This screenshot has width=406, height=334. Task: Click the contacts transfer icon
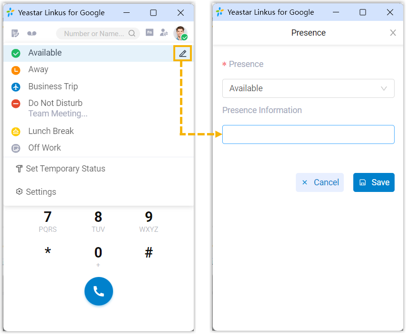pos(164,33)
